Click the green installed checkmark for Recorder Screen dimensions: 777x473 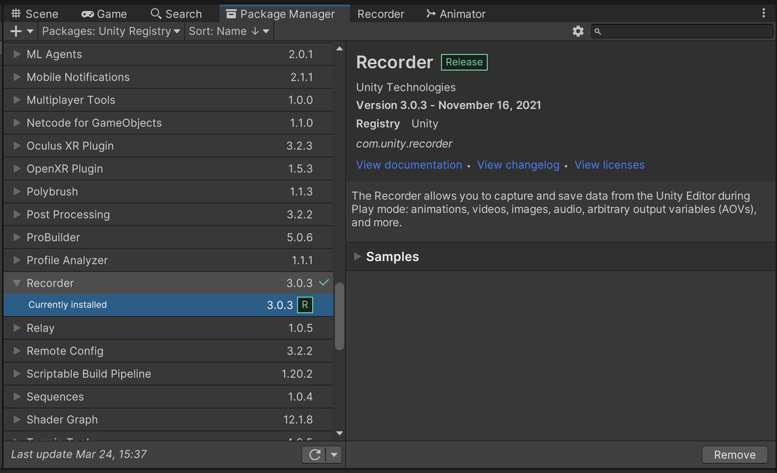324,283
